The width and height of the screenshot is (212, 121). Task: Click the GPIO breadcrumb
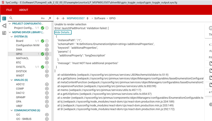112,18
